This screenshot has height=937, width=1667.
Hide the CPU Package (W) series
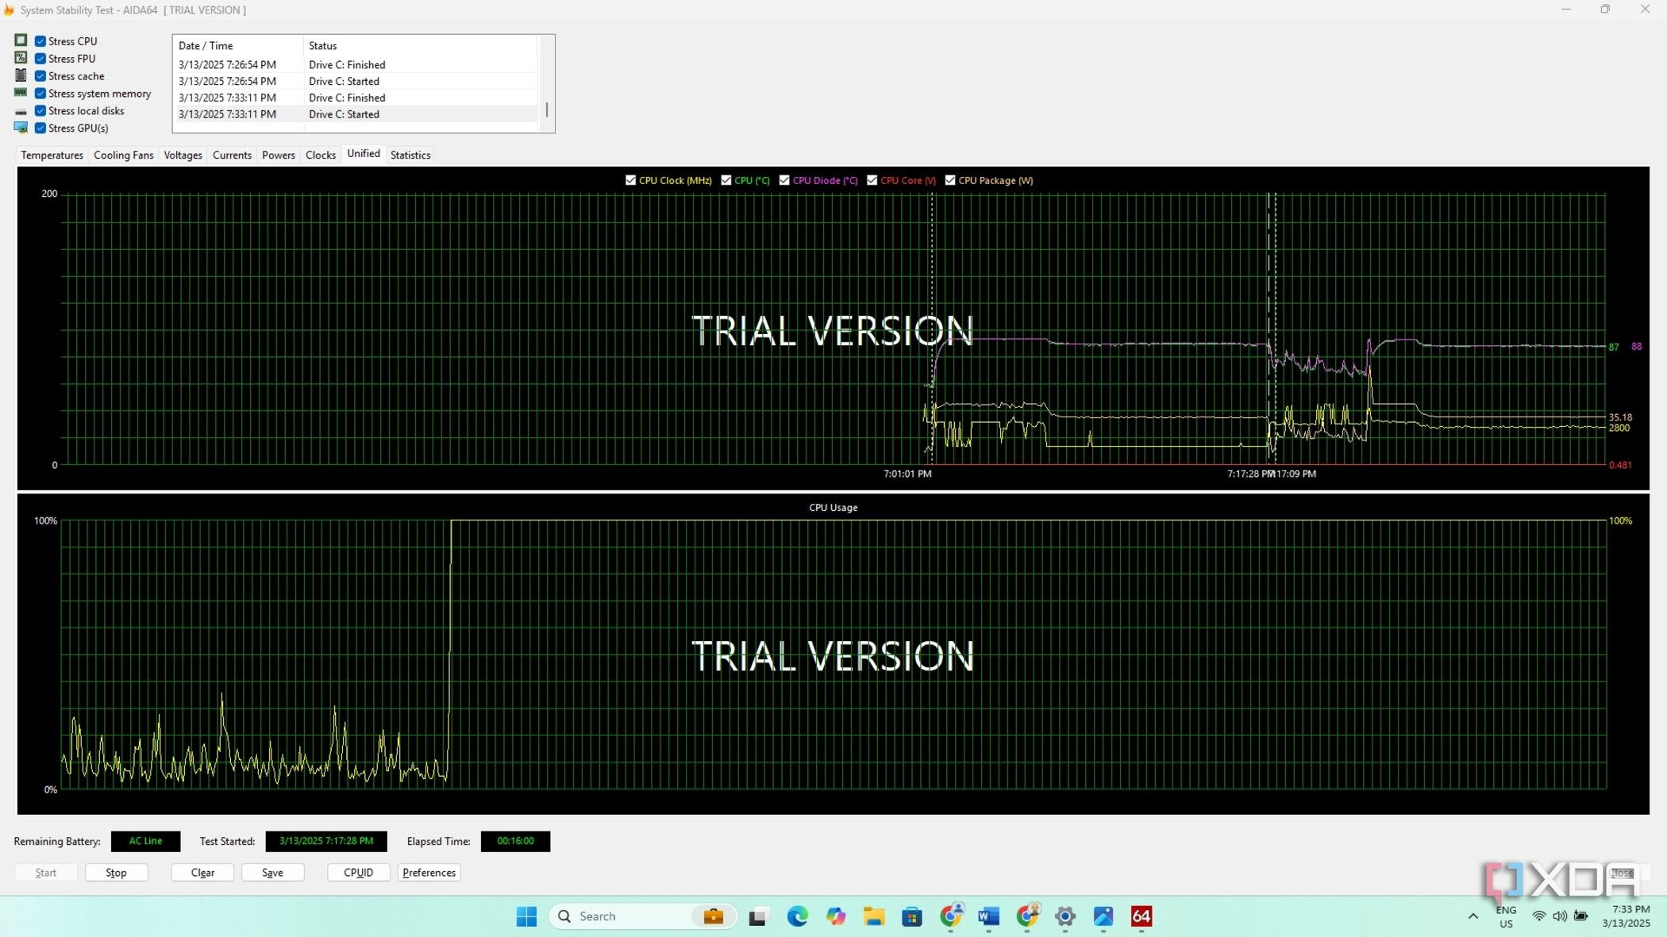(950, 181)
